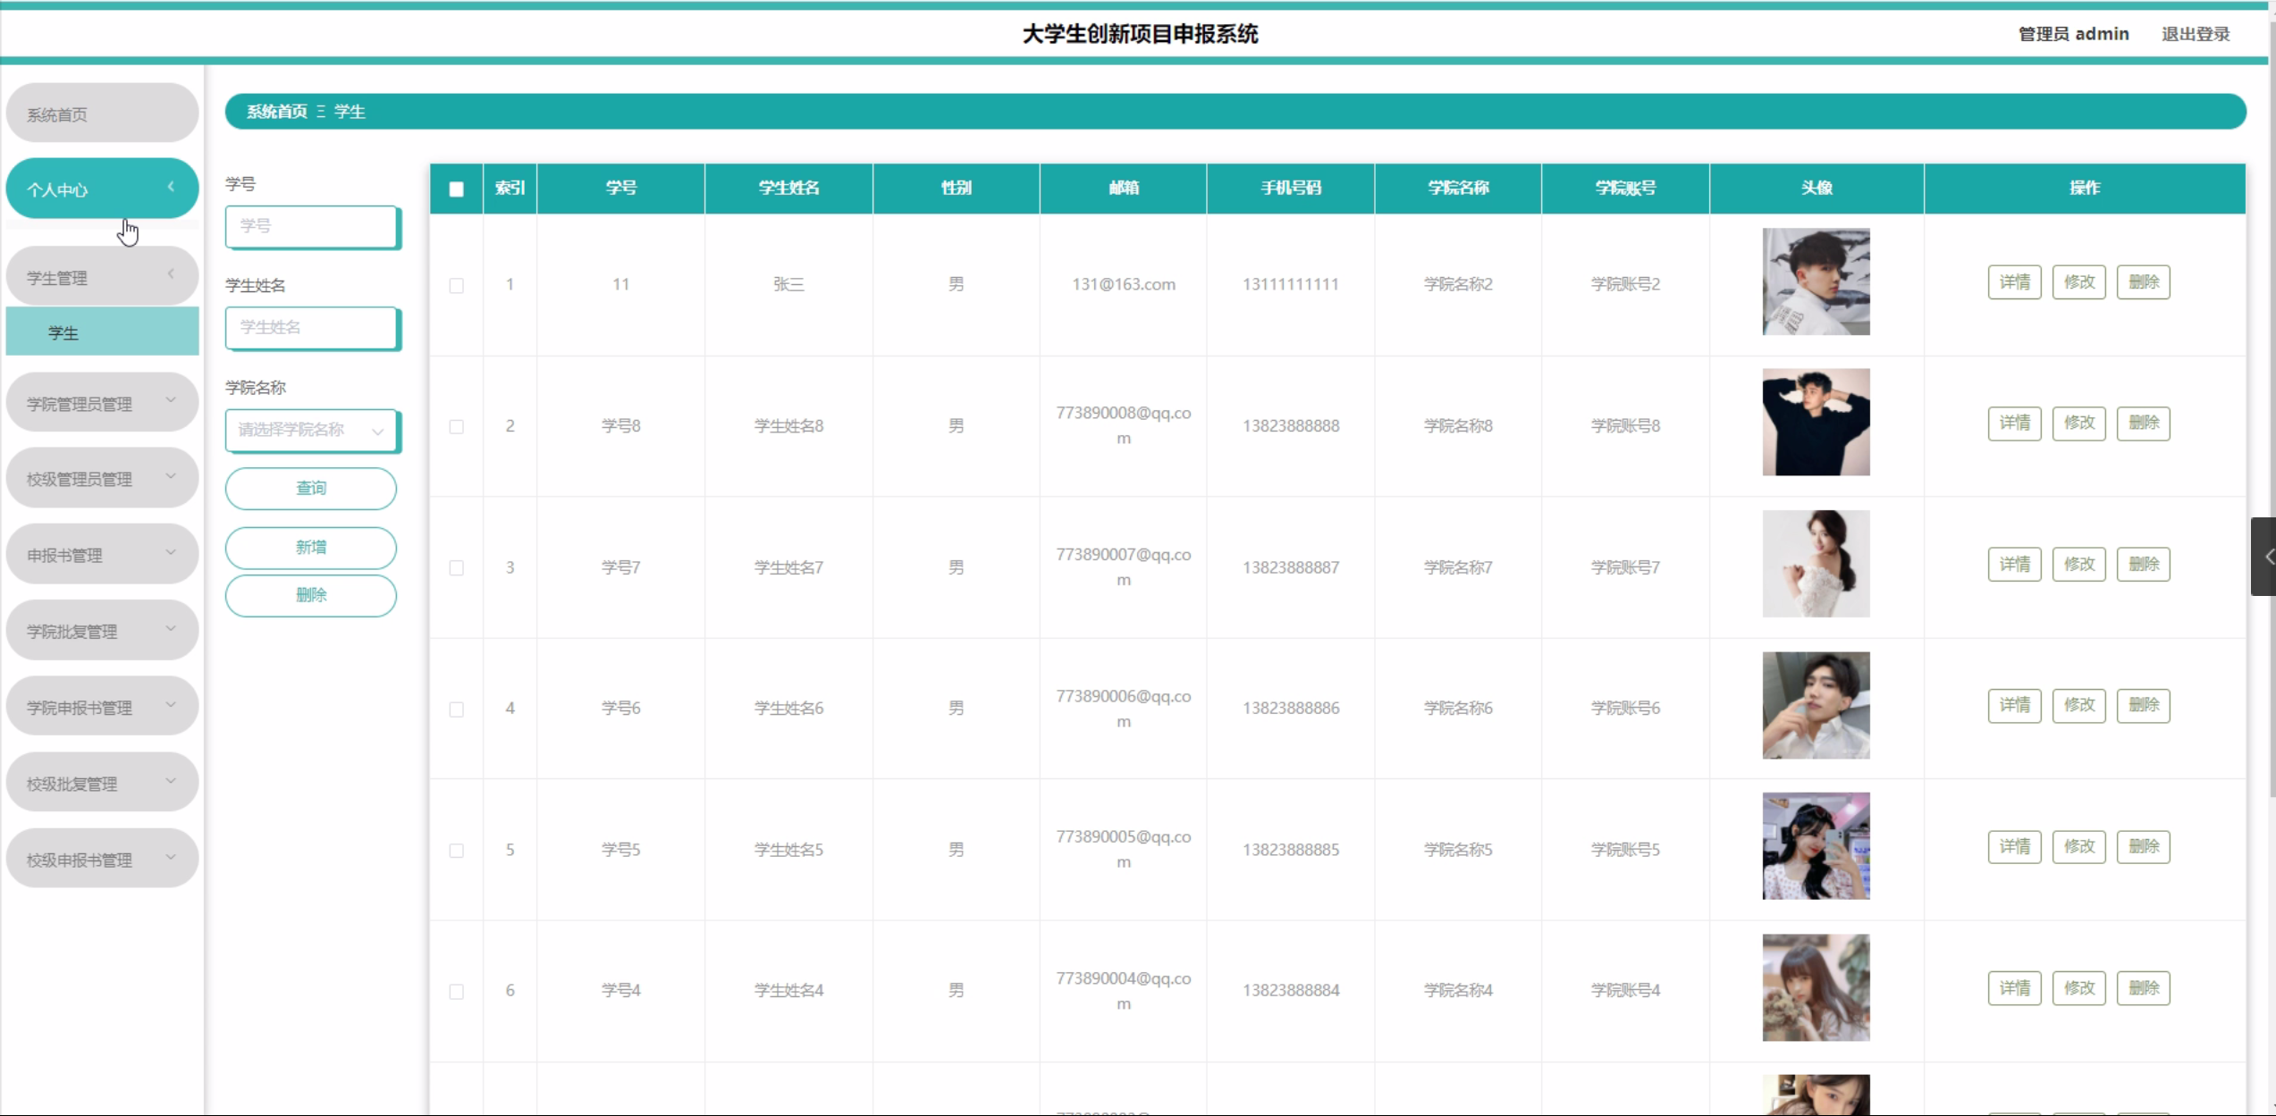Click 详情 for student 张三
This screenshot has height=1116, width=2276.
point(2013,282)
